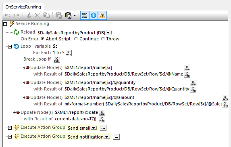The image size is (231, 147).
Task: Select the Continue radio button
Action: pos(76,39)
